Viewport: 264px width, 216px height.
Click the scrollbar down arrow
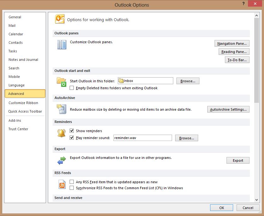pyautogui.click(x=256, y=200)
